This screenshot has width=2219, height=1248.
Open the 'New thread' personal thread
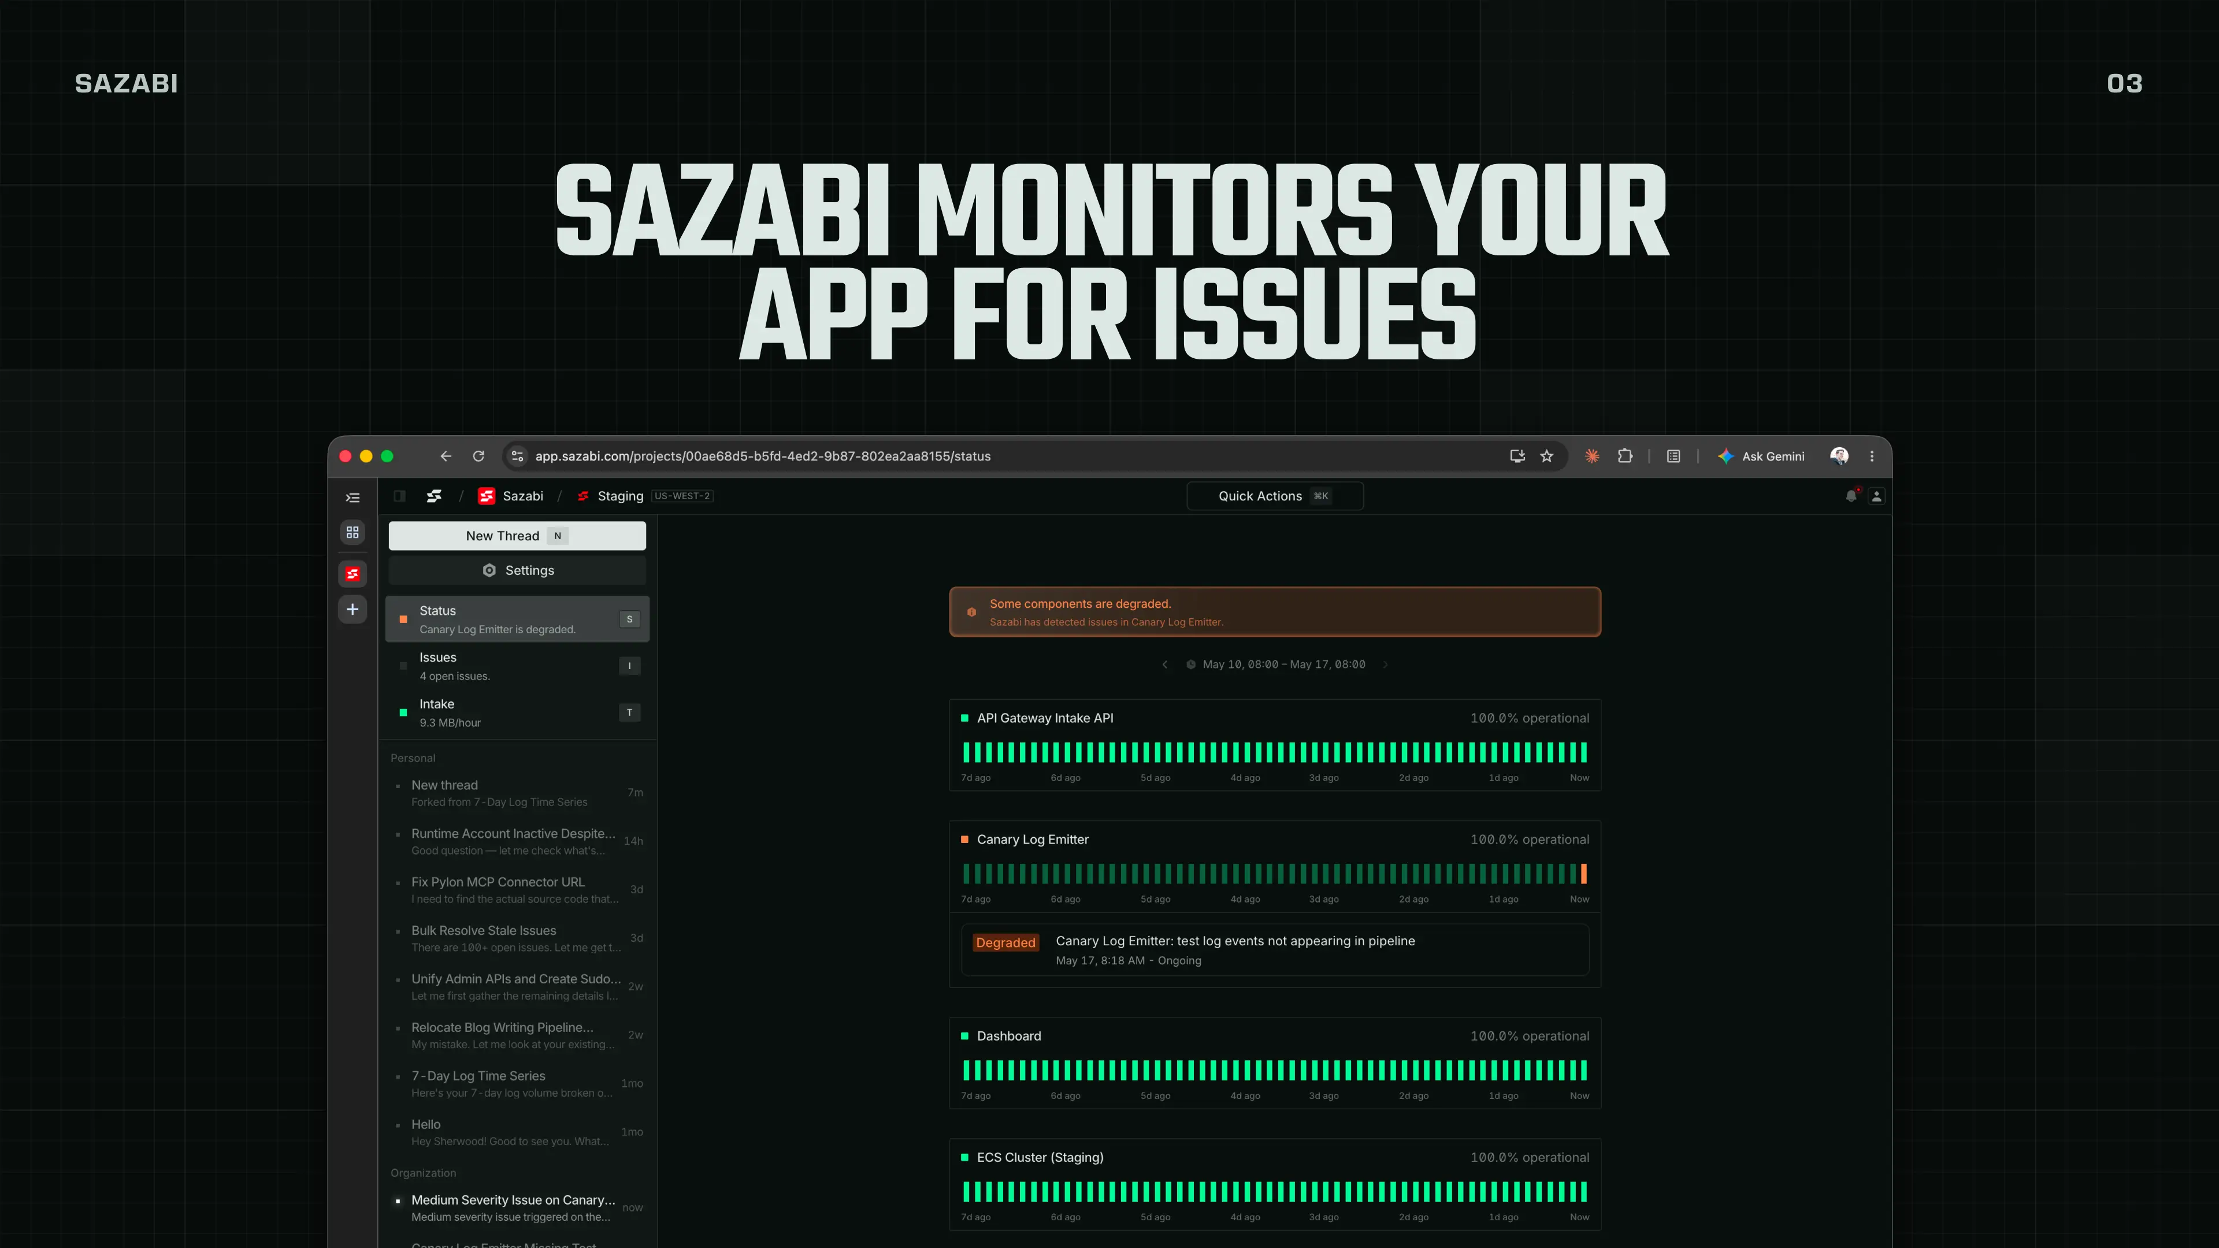click(517, 793)
